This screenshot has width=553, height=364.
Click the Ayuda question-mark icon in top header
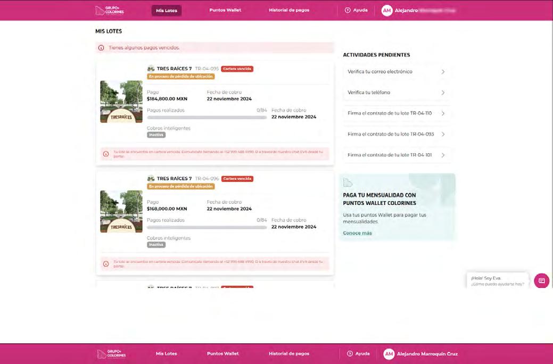click(x=348, y=10)
